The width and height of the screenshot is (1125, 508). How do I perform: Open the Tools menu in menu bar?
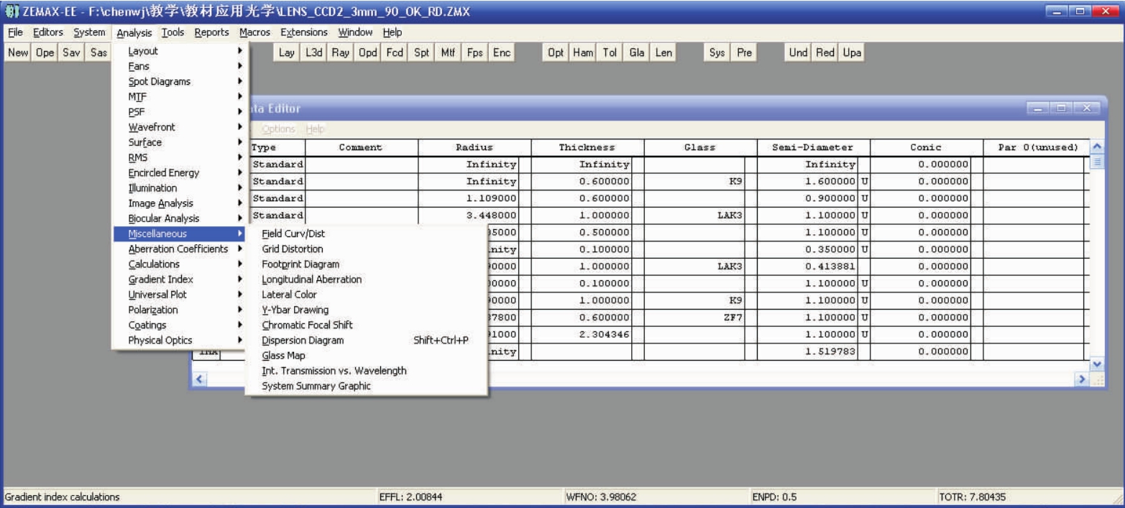pyautogui.click(x=173, y=32)
